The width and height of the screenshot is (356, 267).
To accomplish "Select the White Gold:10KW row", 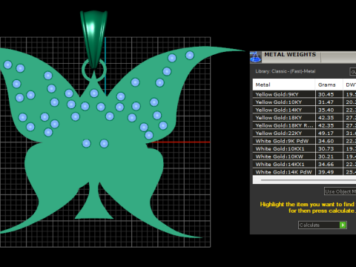I will point(304,156).
